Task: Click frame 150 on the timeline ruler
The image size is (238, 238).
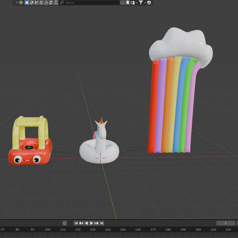Action: 123,230
